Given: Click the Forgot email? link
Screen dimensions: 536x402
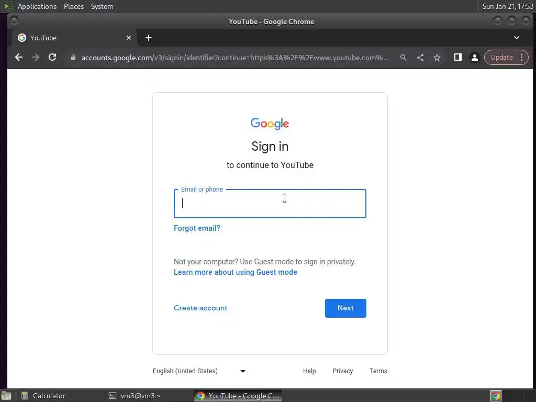Looking at the screenshot, I should tap(197, 228).
